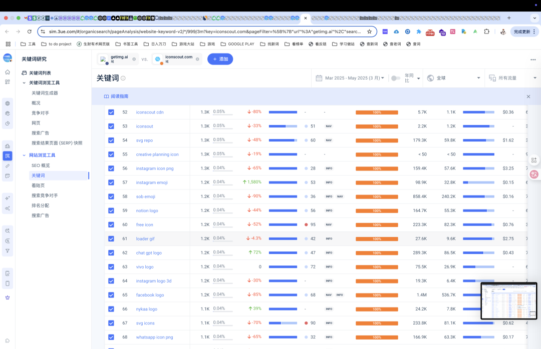Click the chat icon at sidebar bottom
541x349 pixels.
click(x=8, y=340)
